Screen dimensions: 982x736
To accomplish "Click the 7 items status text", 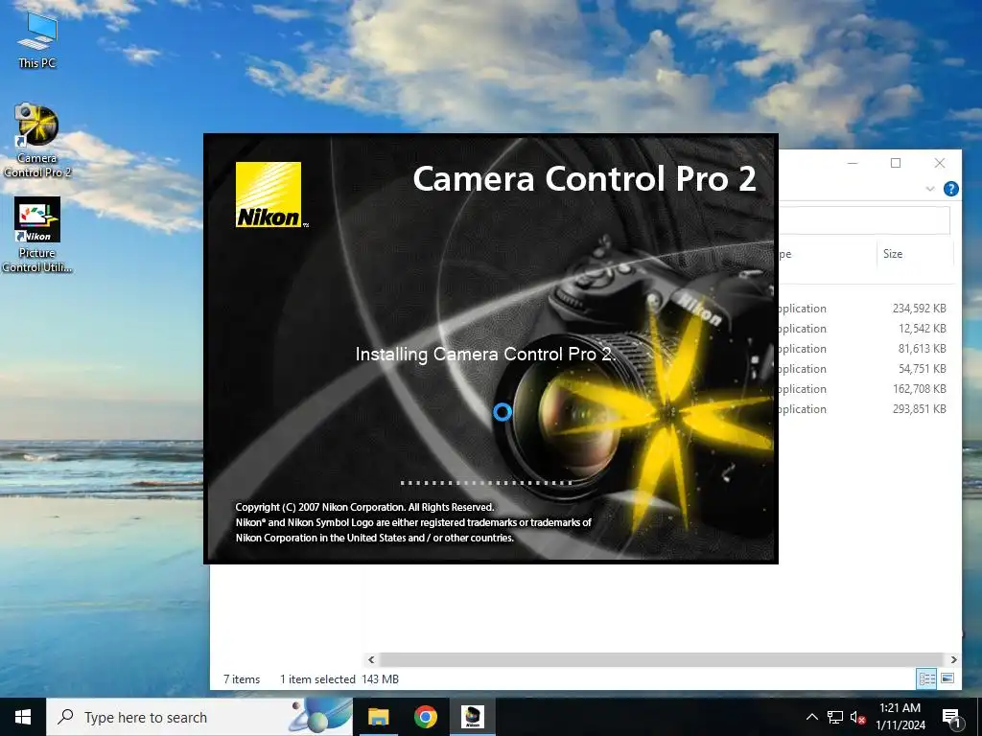I will 242,679.
